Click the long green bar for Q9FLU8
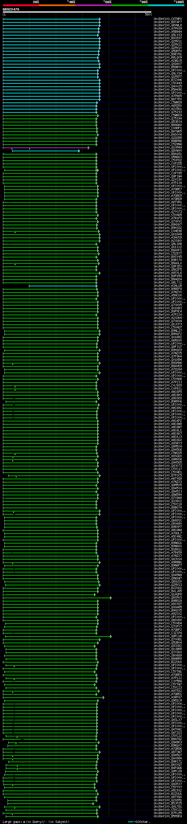 [58, 636]
